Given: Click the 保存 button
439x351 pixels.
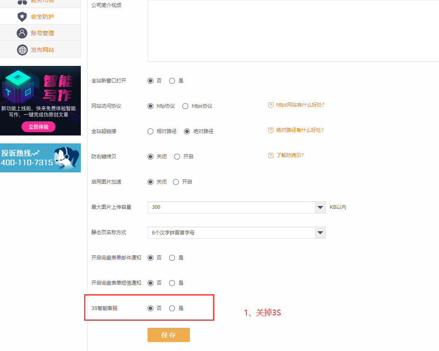Looking at the screenshot, I should pyautogui.click(x=169, y=335).
